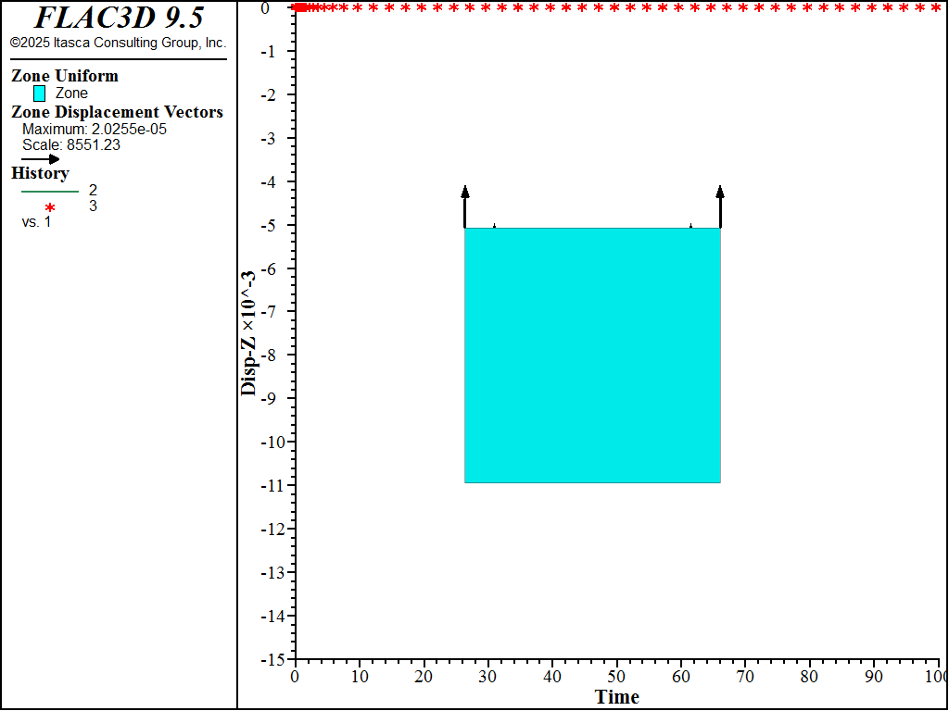Click the 'vs. 1' legend text
The height and width of the screenshot is (711, 949).
point(36,222)
